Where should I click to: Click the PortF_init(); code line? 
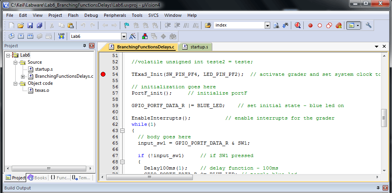151,93
